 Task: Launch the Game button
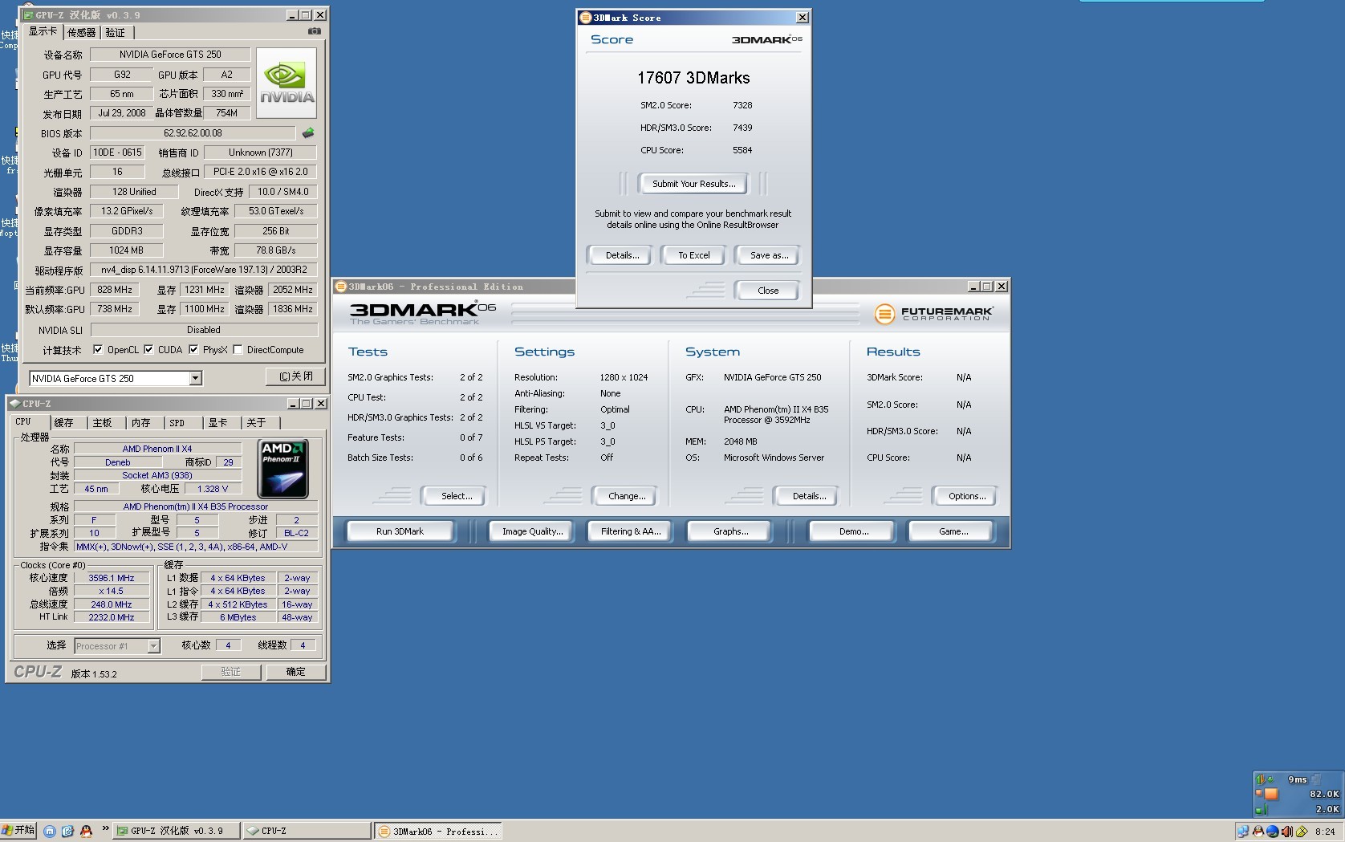point(953,531)
